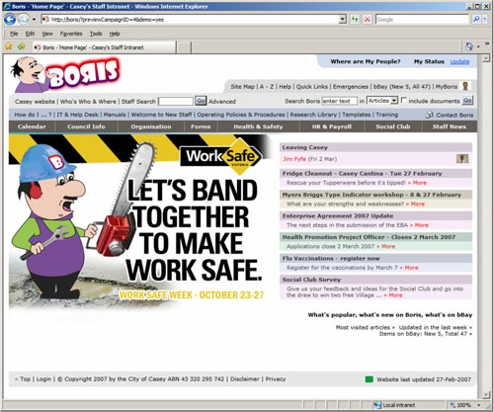Open the recent pages dropdown arrow

pyautogui.click(x=34, y=20)
